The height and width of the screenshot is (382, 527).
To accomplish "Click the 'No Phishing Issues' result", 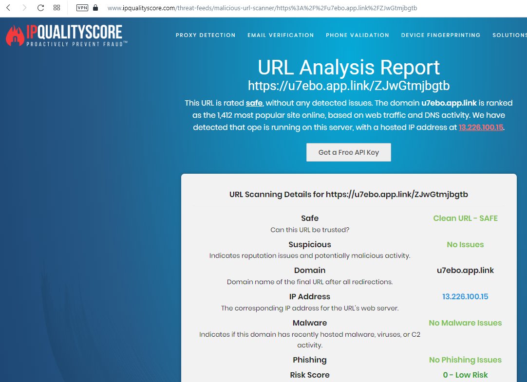I will (x=465, y=360).
